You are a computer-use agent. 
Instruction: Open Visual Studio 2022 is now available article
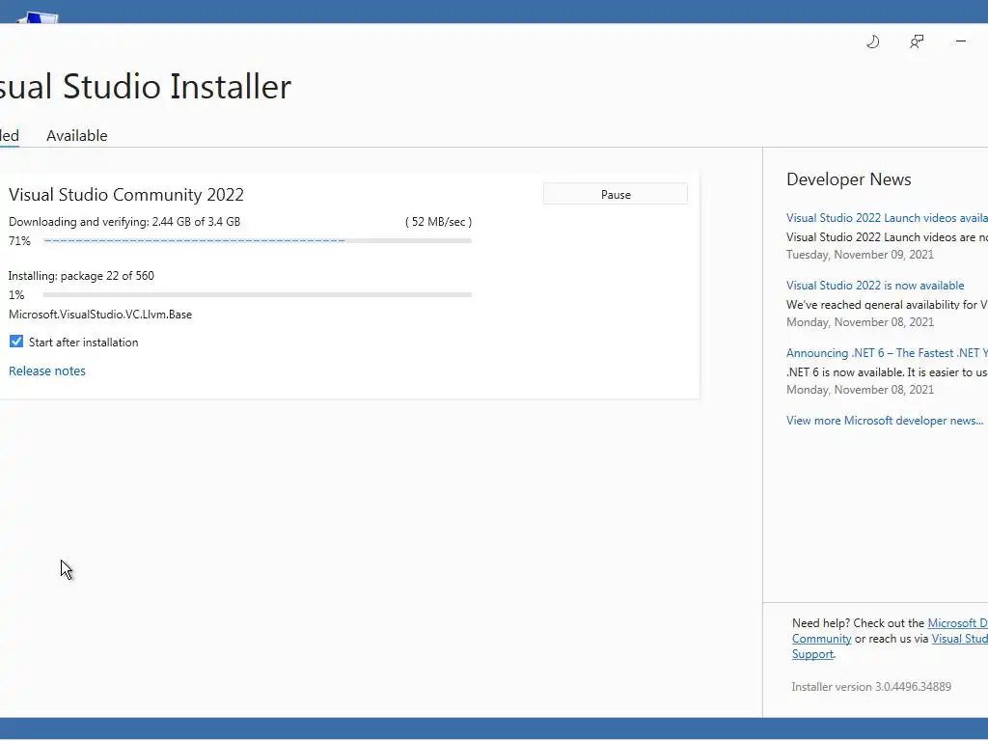(875, 286)
